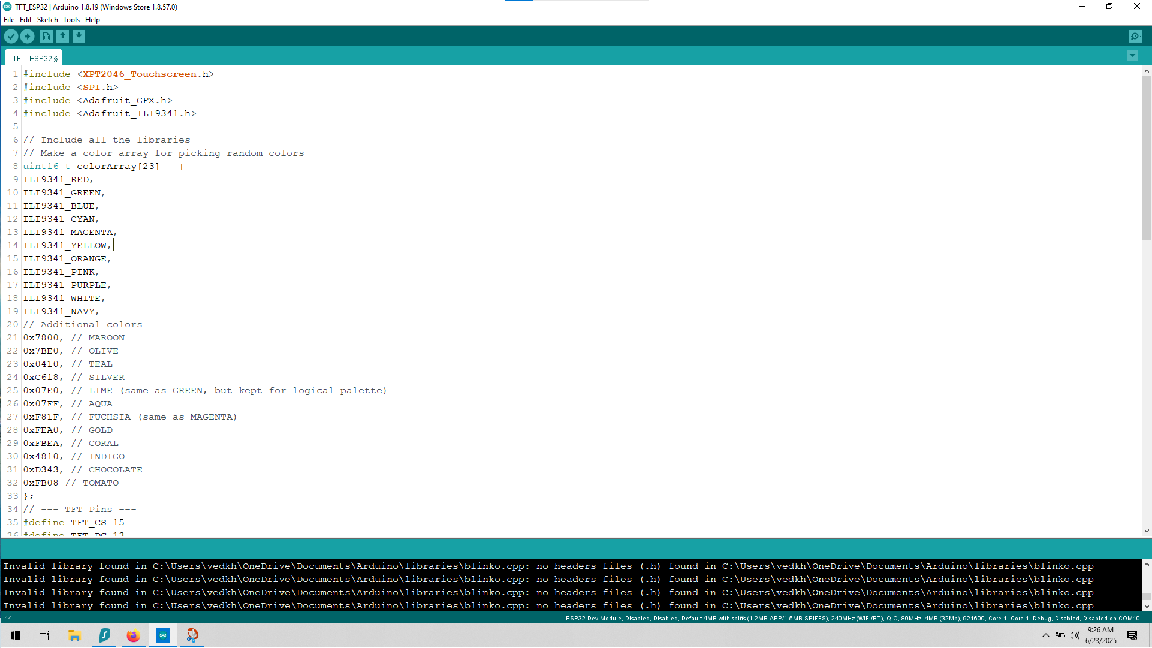The width and height of the screenshot is (1152, 648).
Task: Place cursor on ILI9341_PURPLE line
Action: [67, 285]
